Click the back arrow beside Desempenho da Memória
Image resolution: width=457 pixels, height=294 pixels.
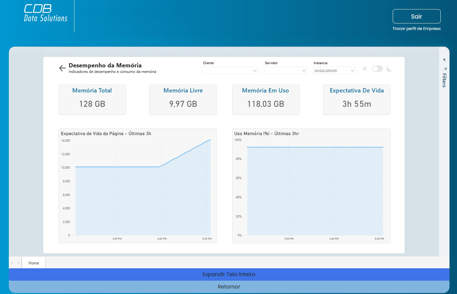tap(62, 68)
